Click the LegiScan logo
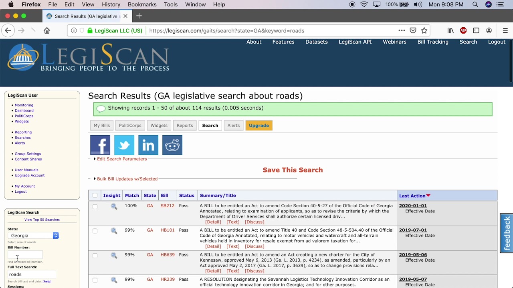The image size is (513, 288). point(88,58)
